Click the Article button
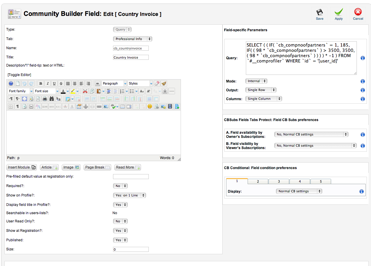 point(49,167)
